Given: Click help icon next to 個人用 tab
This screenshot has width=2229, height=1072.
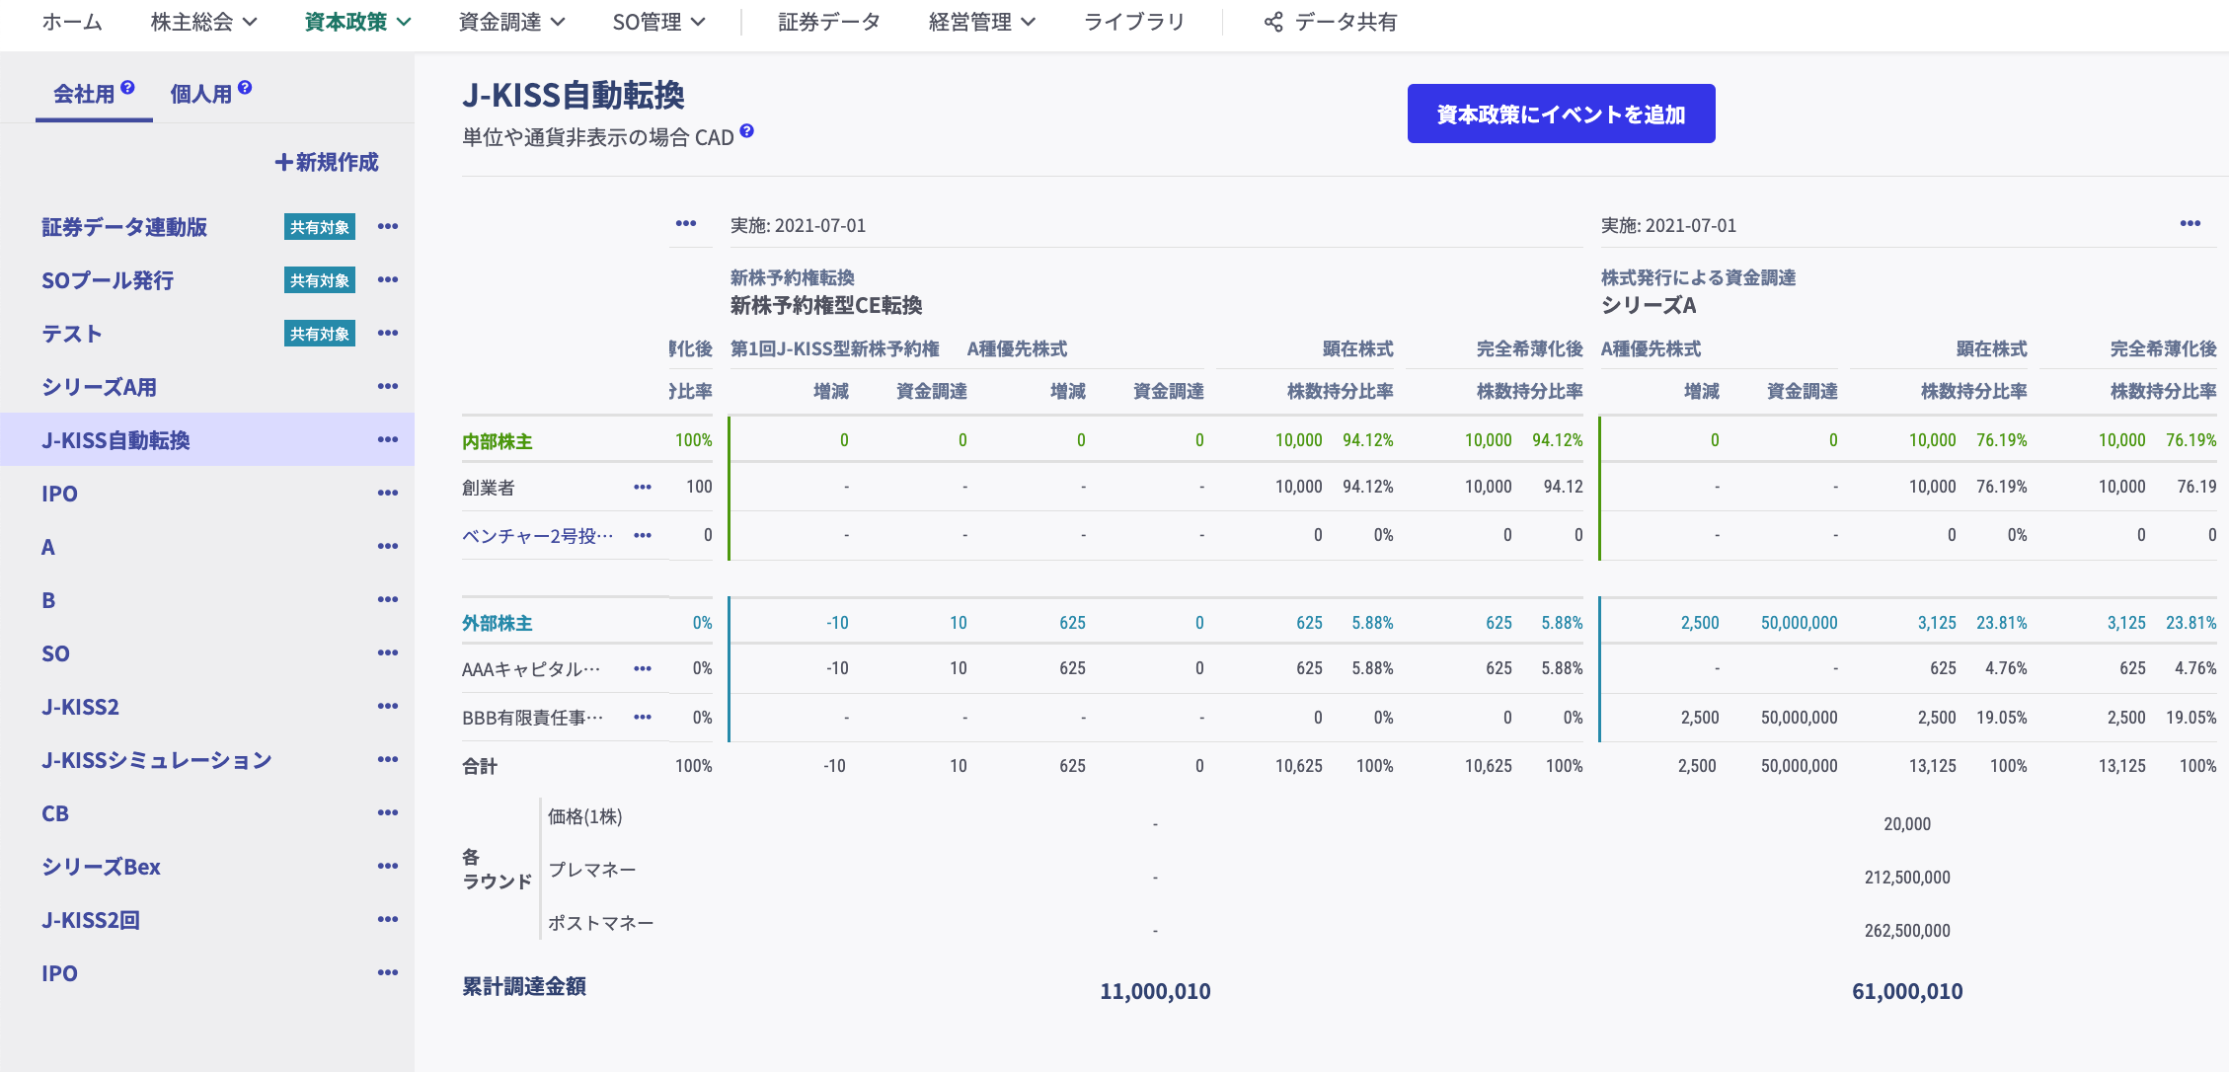Looking at the screenshot, I should tap(245, 88).
